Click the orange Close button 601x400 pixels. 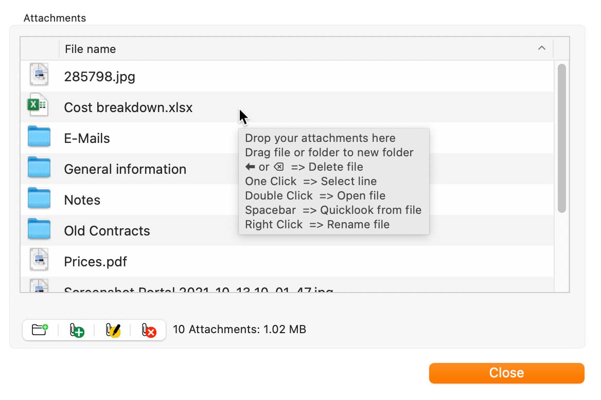point(506,373)
